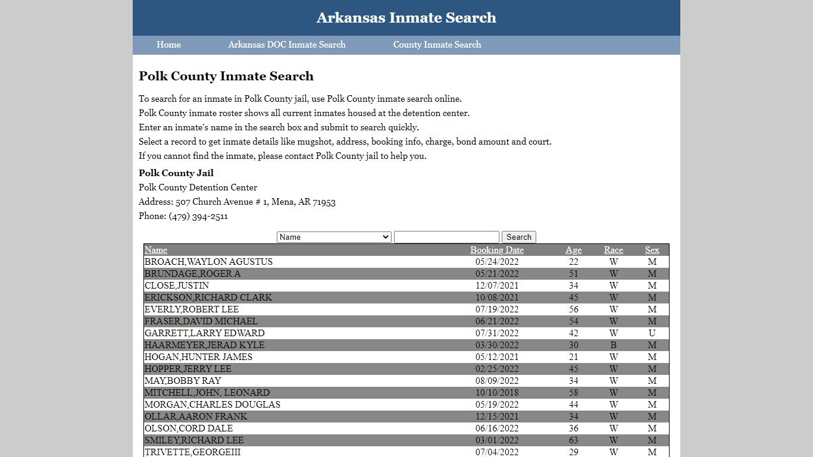813x457 pixels.
Task: Focus the inmate search text box
Action: coord(446,237)
